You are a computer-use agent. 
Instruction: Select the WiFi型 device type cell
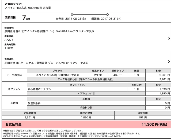[x=98, y=75]
